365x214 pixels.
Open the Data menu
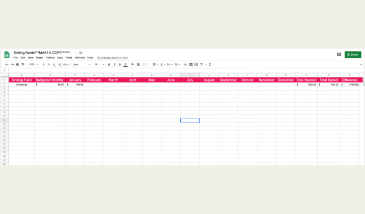pos(60,58)
